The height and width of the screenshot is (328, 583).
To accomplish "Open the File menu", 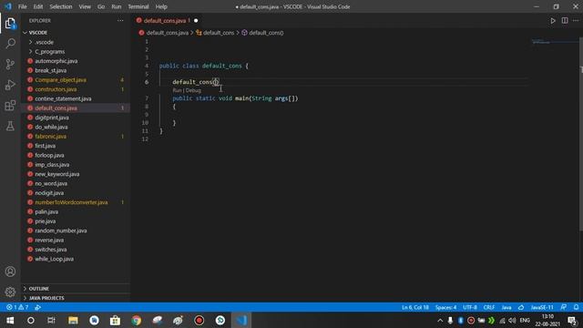I will pos(22,6).
